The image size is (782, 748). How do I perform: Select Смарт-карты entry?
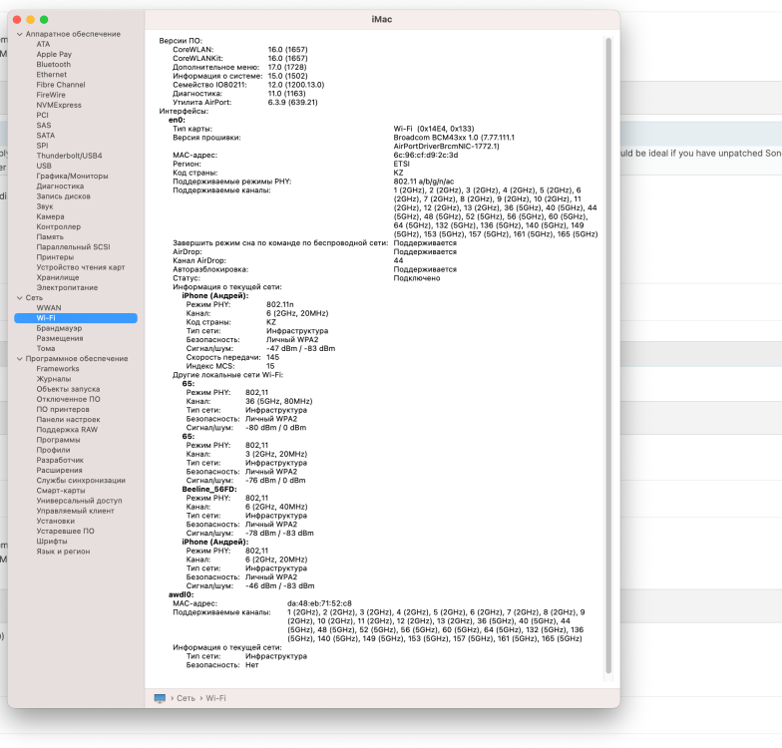[x=60, y=491]
